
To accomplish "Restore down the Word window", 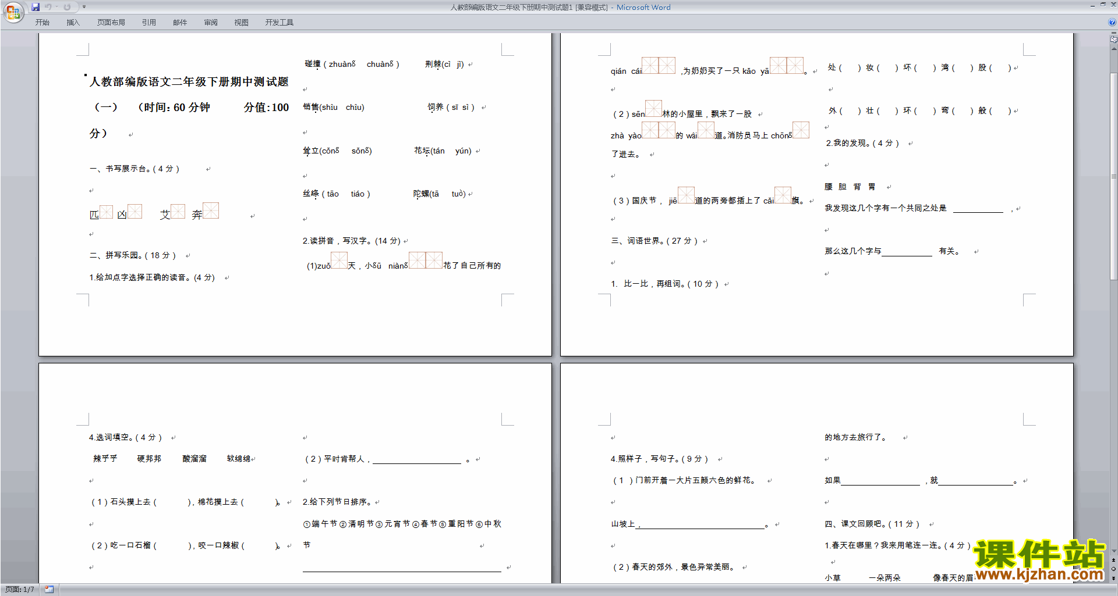I will coord(1103,5).
